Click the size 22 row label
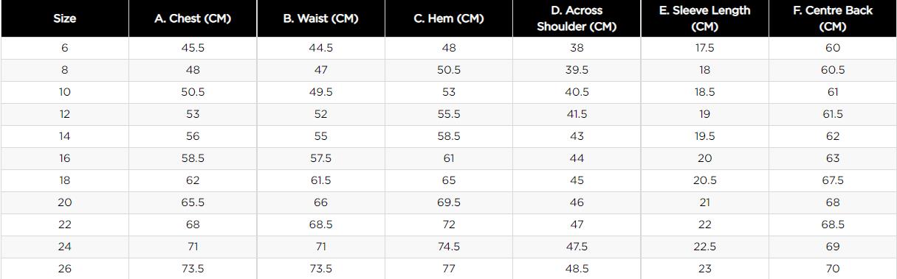 pyautogui.click(x=65, y=225)
